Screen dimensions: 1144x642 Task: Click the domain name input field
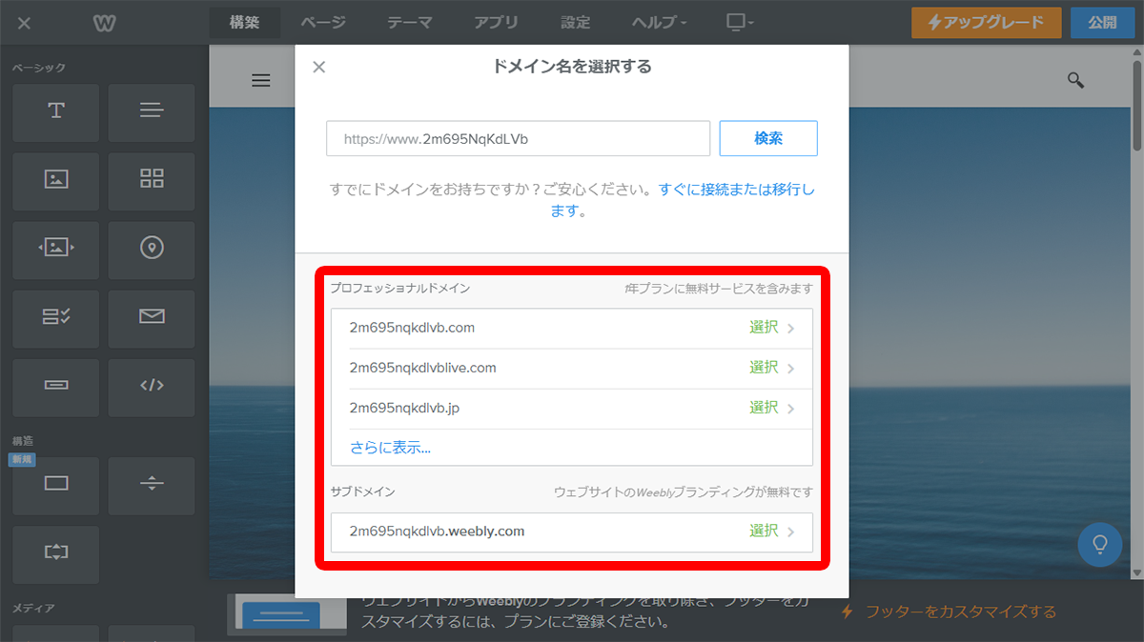(518, 138)
